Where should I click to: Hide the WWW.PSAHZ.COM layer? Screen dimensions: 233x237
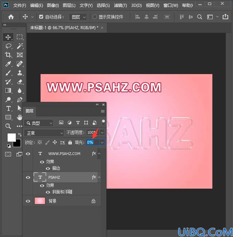click(x=28, y=154)
